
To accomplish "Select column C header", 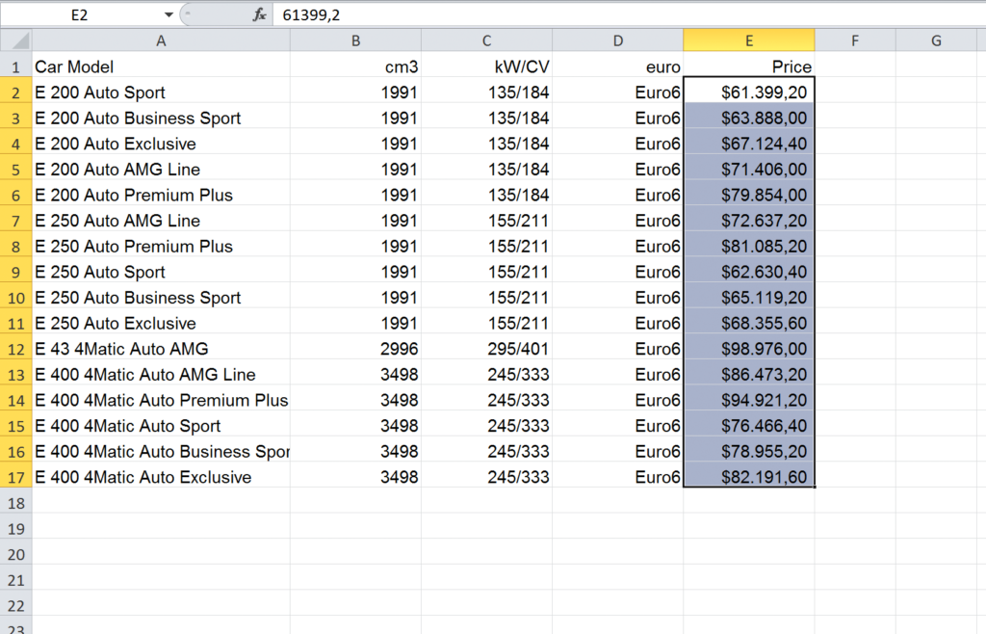I will coord(486,40).
